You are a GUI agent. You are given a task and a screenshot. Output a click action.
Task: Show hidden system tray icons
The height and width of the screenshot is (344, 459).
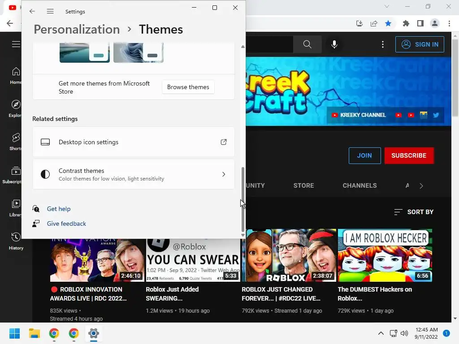[x=381, y=333]
